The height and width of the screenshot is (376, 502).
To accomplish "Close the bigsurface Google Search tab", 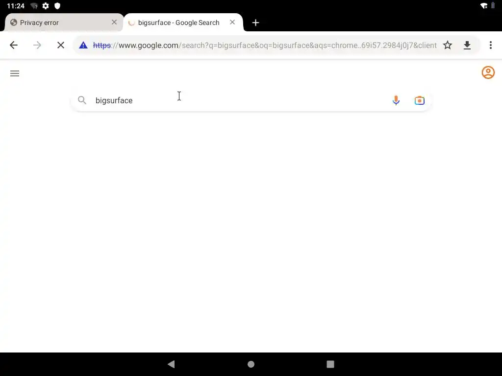I will coord(232,22).
